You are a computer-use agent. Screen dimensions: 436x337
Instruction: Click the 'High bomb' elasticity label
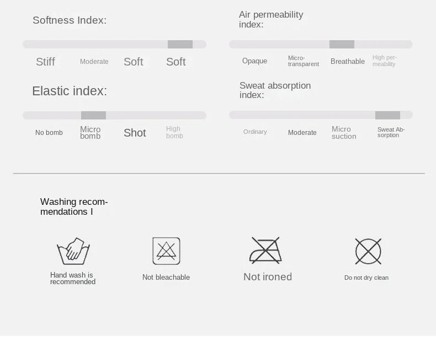174,132
